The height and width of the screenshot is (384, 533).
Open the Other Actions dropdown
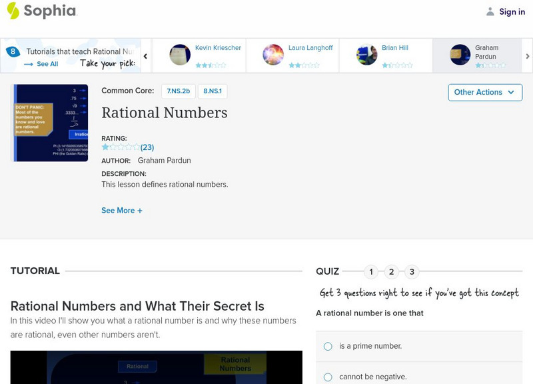point(484,93)
